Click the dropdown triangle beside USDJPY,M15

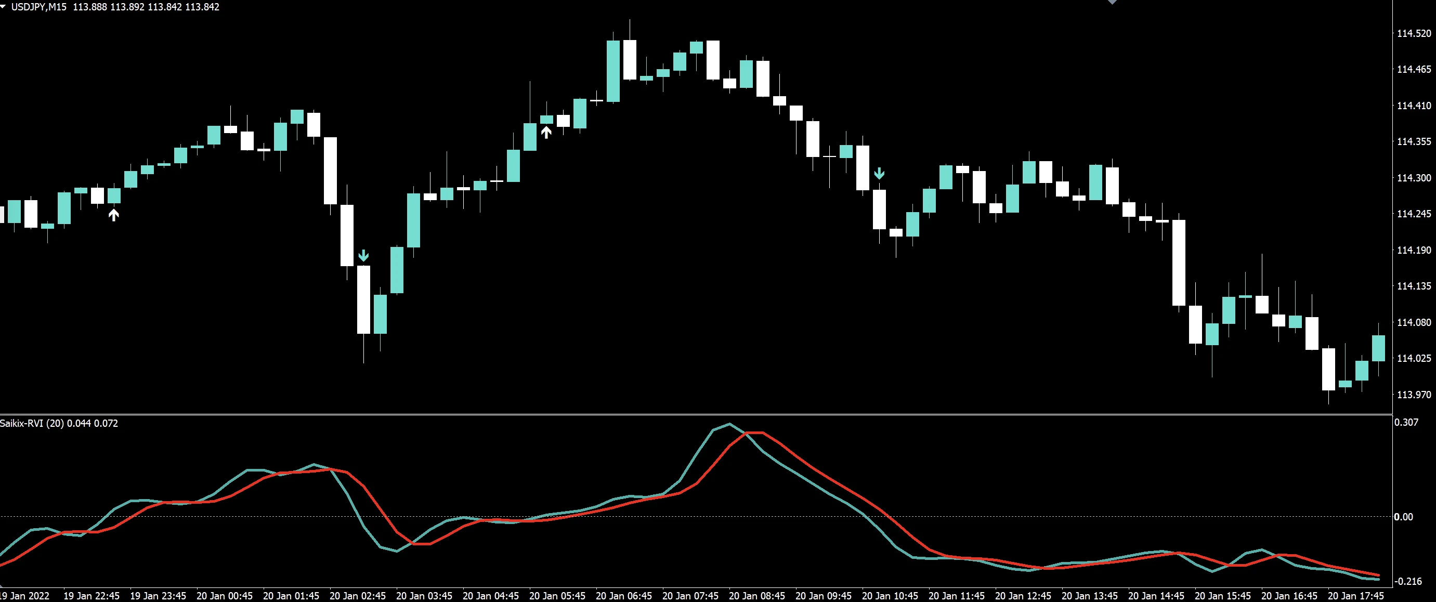click(x=3, y=7)
